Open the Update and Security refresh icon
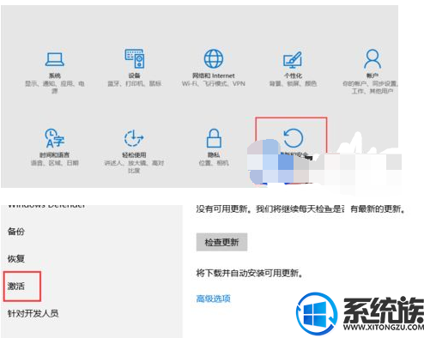 tap(293, 138)
